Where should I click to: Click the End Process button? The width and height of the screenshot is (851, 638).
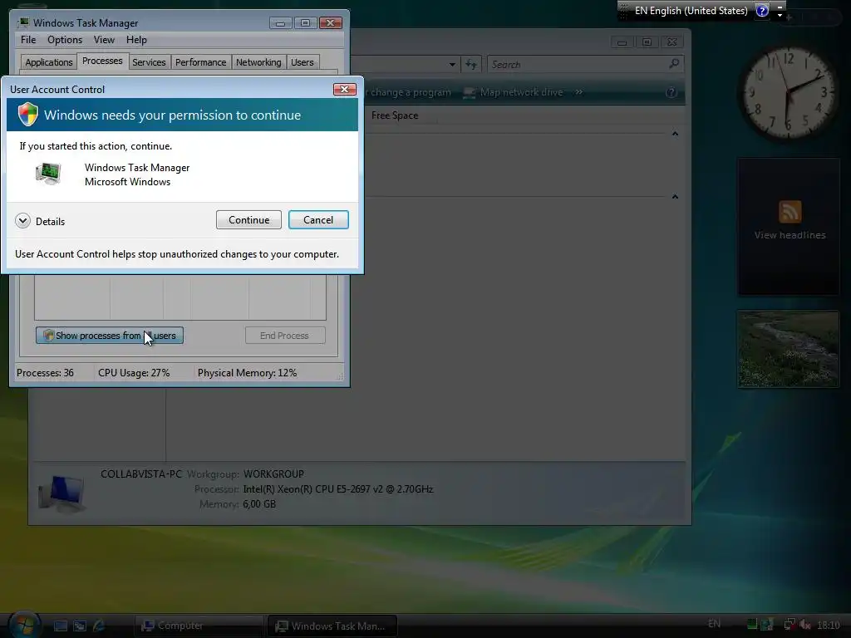[x=285, y=336]
